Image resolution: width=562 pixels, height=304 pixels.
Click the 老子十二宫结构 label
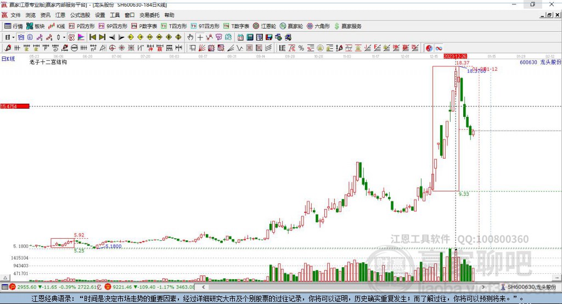48,62
